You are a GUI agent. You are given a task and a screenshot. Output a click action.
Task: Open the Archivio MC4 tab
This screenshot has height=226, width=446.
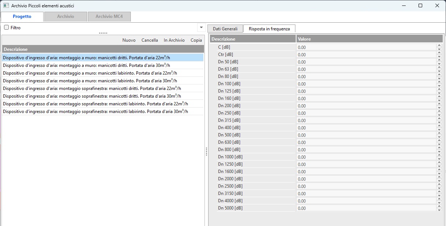click(109, 16)
